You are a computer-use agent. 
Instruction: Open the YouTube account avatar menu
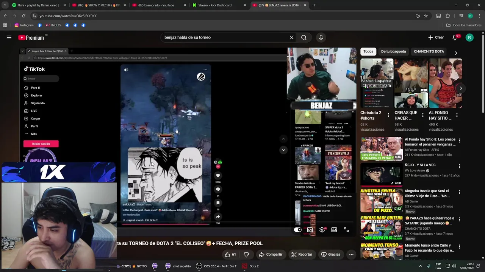point(469,37)
